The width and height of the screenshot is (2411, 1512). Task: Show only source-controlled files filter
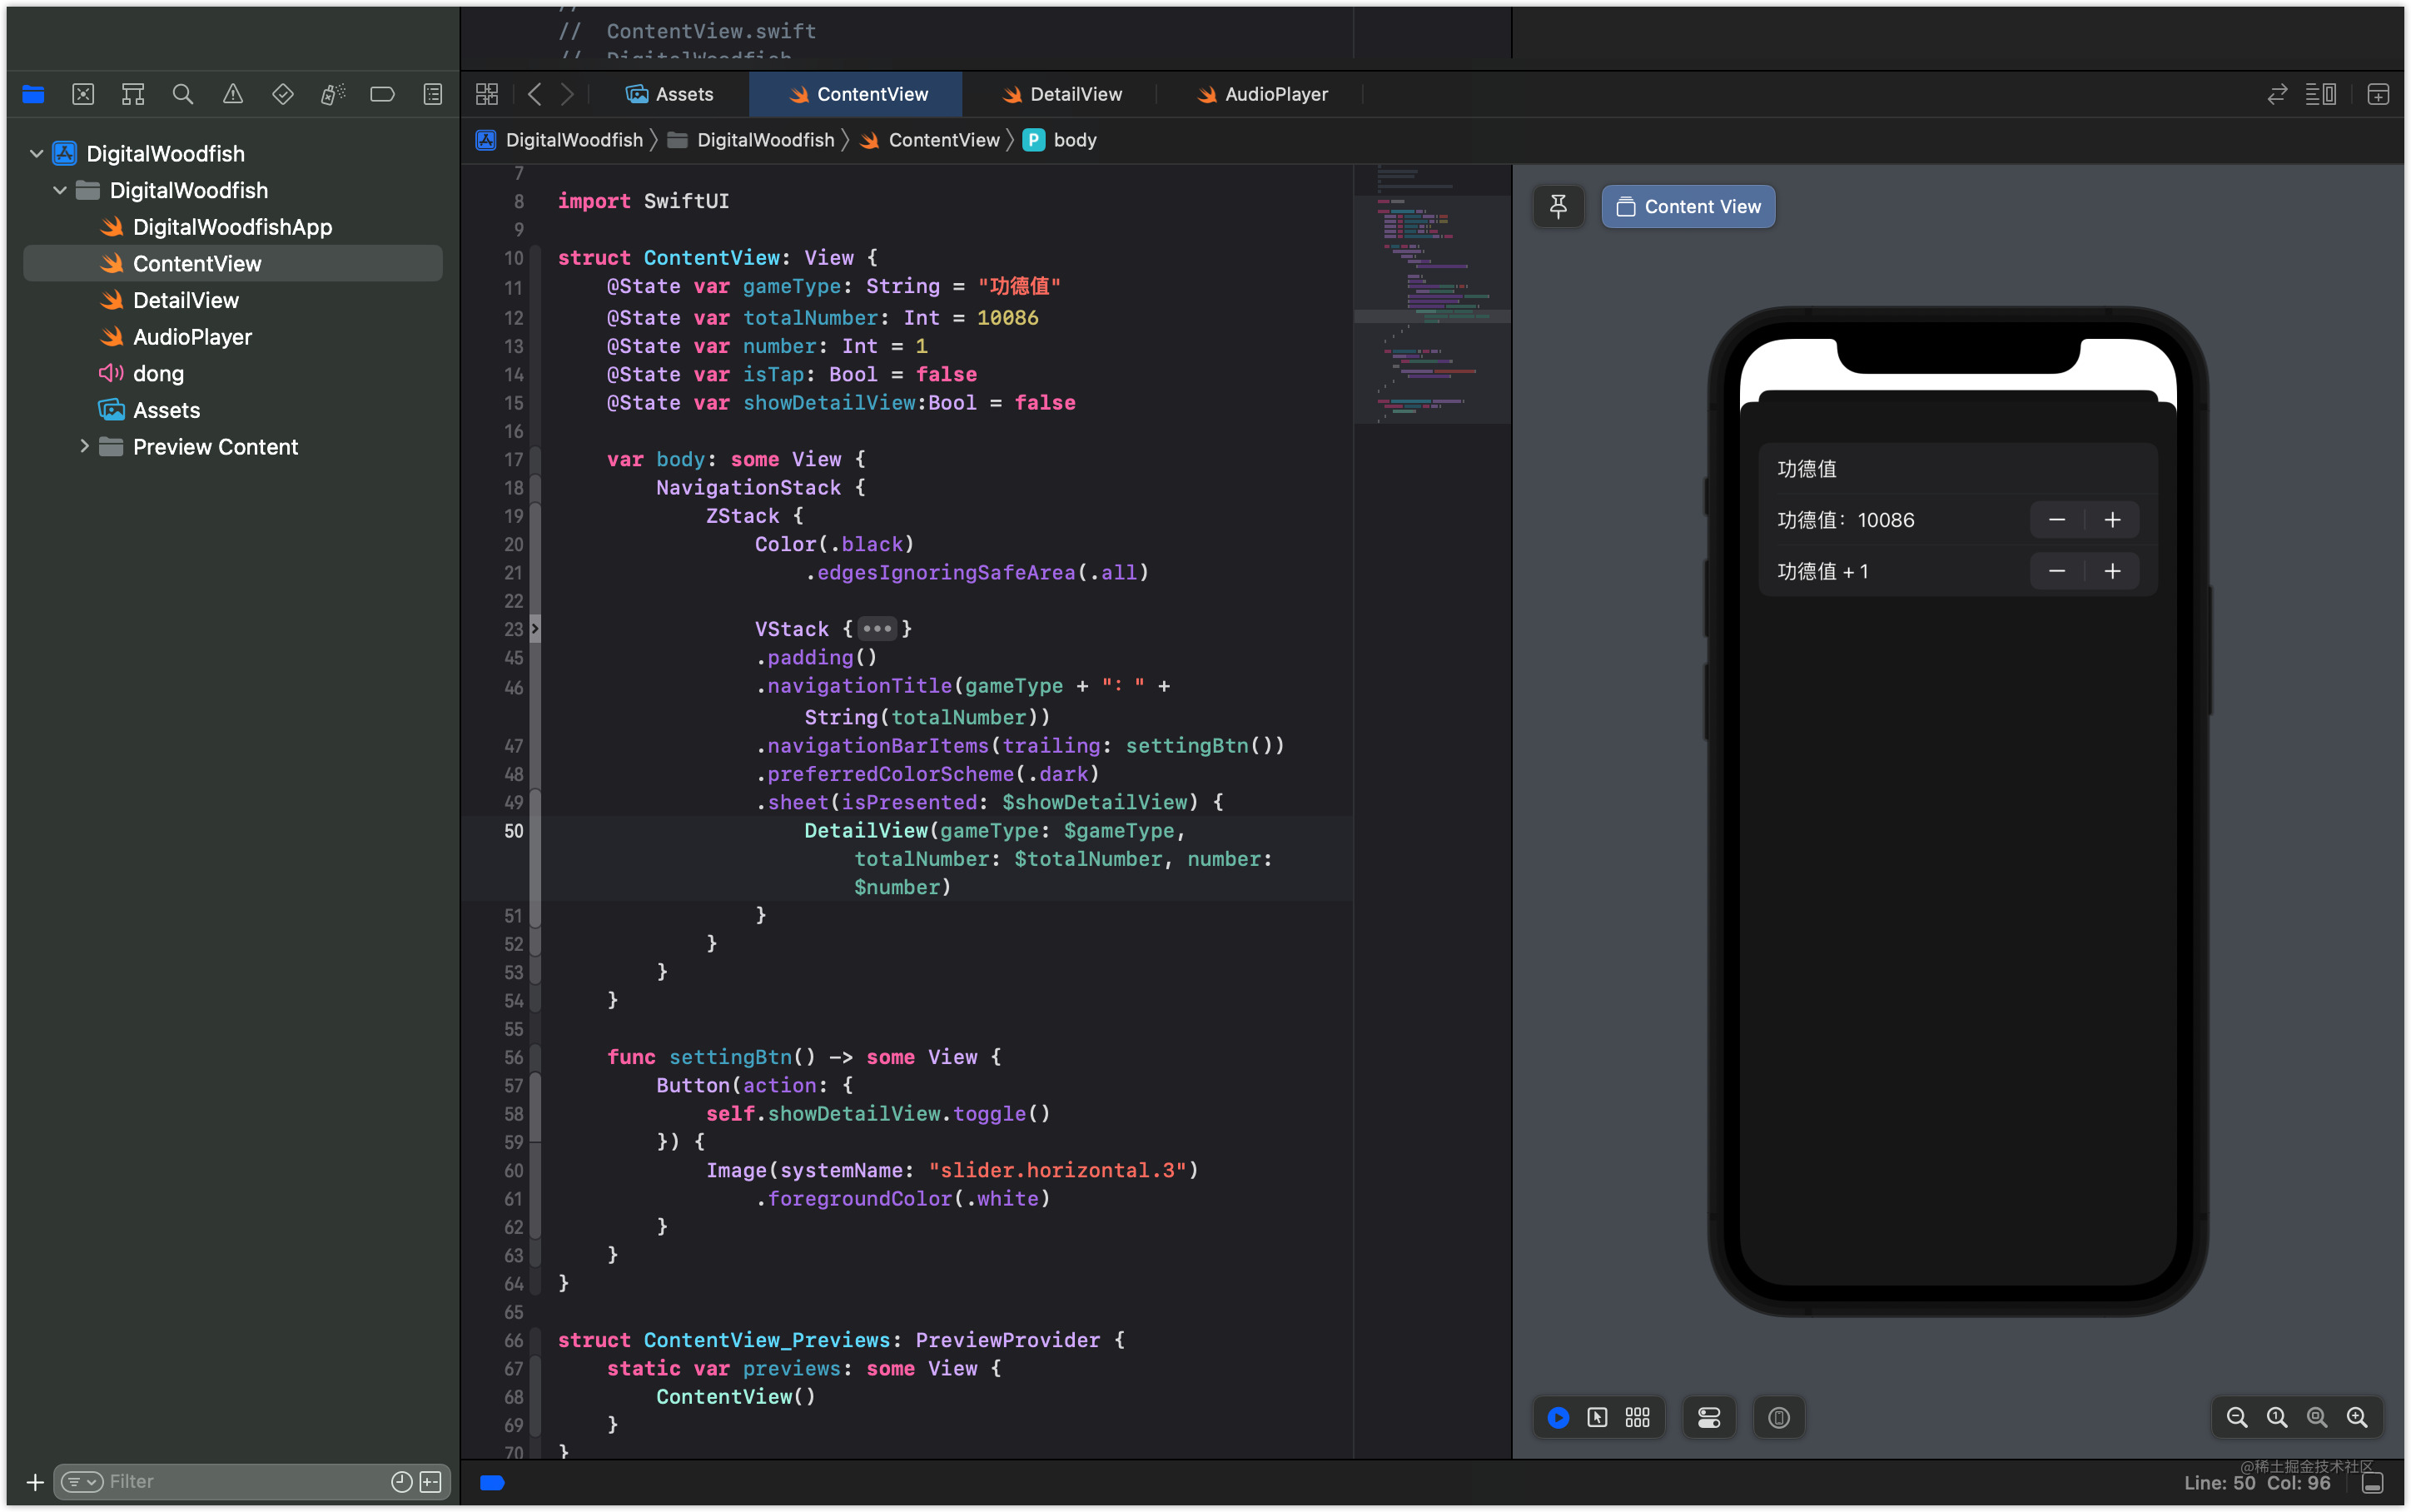coord(430,1482)
